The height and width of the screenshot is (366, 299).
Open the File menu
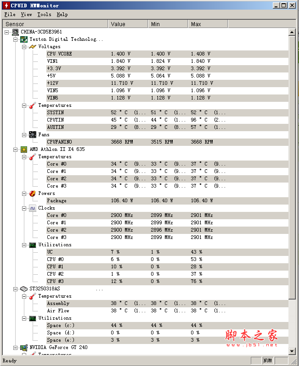click(10, 15)
